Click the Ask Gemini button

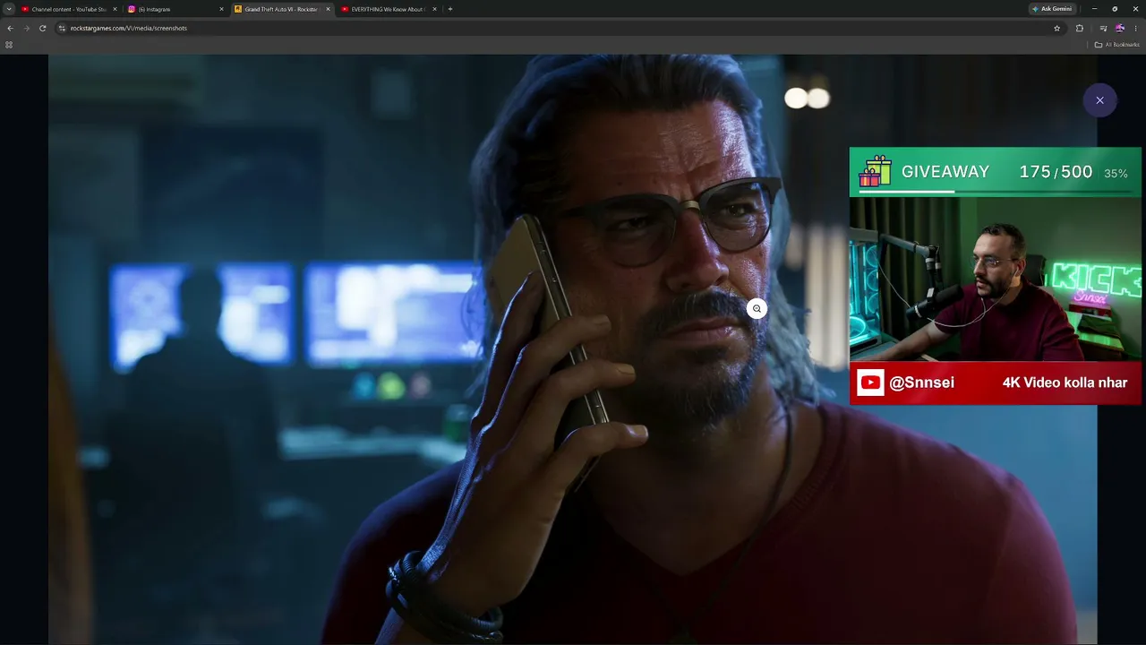click(x=1052, y=9)
